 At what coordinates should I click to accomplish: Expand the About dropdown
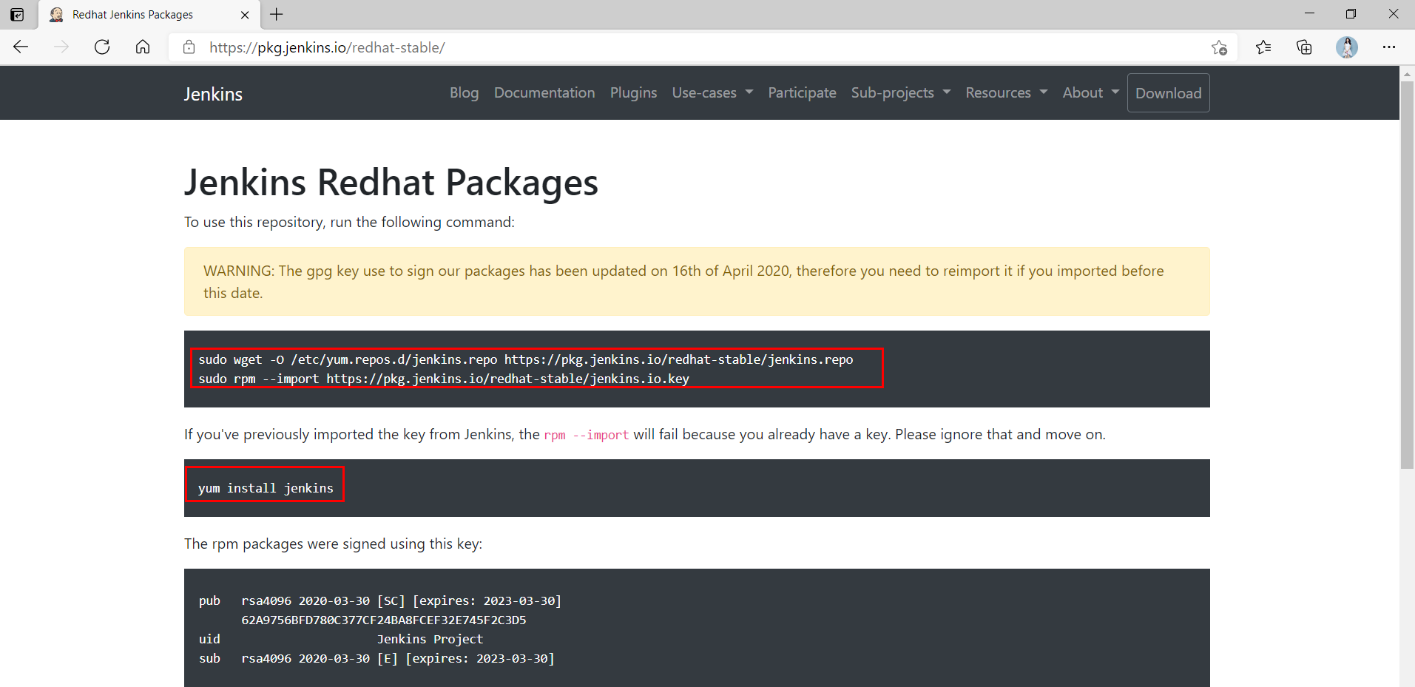[1090, 92]
